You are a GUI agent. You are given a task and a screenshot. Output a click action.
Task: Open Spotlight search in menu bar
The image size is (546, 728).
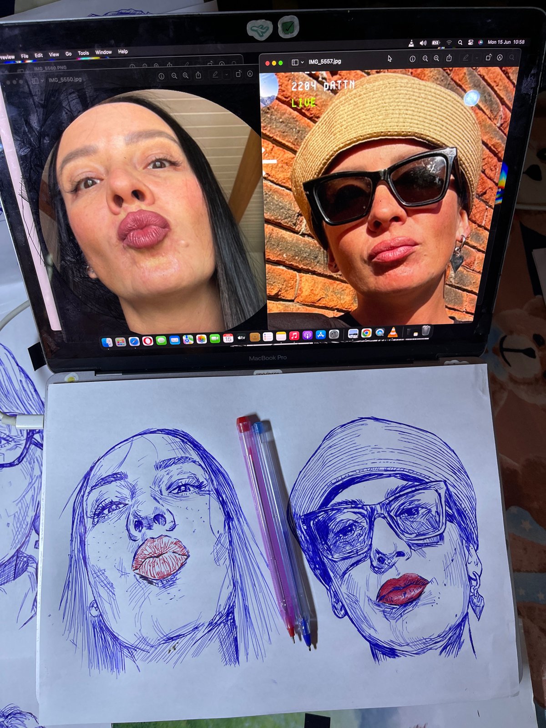(x=460, y=42)
